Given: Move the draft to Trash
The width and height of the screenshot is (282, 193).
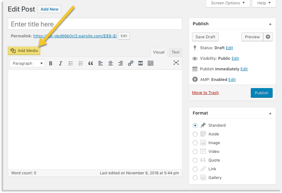Looking at the screenshot, I should pyautogui.click(x=205, y=92).
